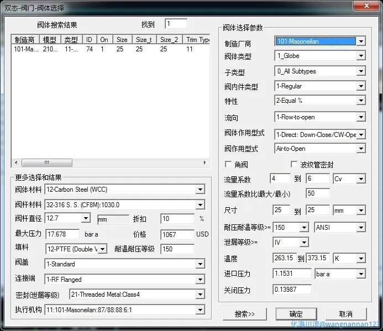Open the 流向 Flow-to-open dropdown

point(361,117)
